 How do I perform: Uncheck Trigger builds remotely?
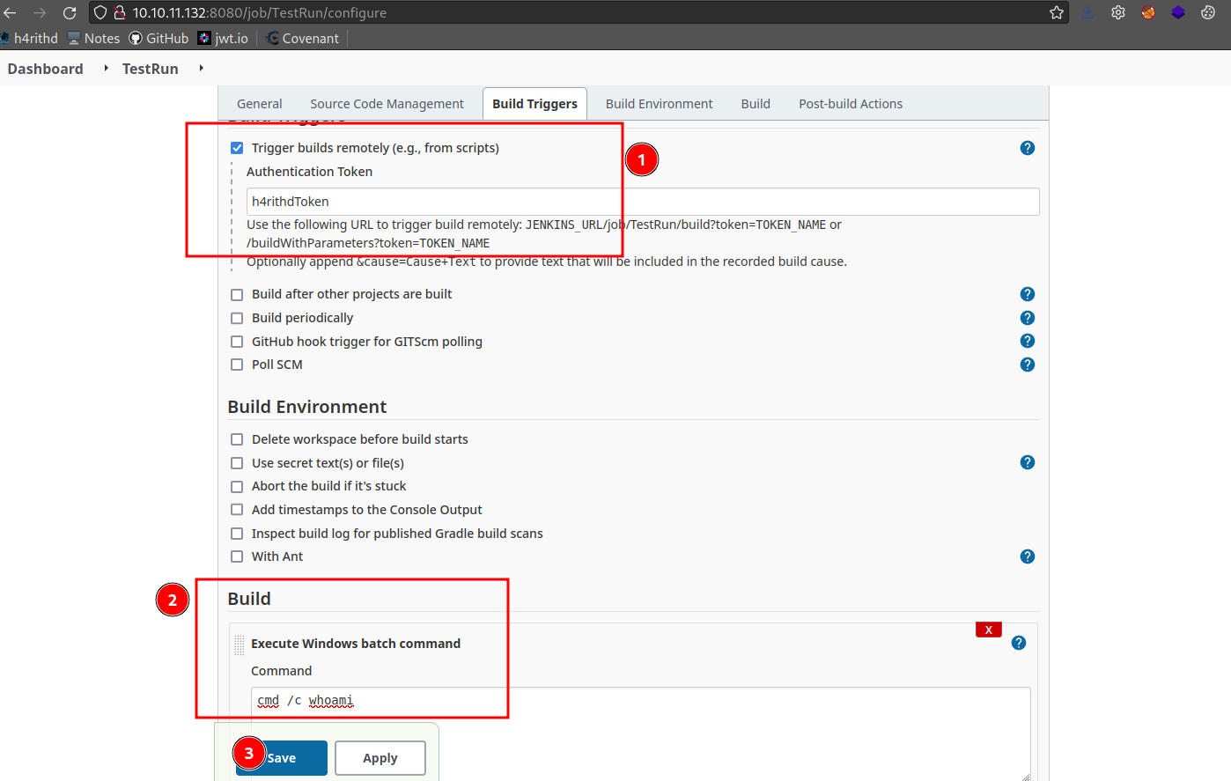click(x=237, y=148)
